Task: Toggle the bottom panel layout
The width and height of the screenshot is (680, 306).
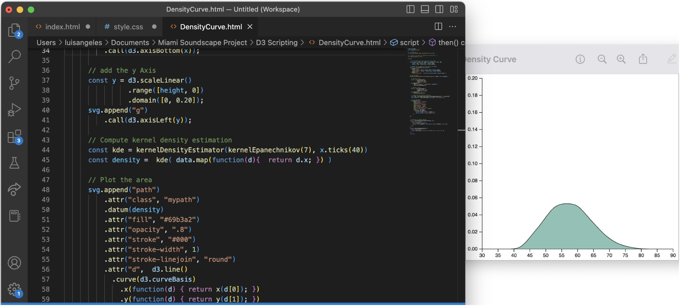Action: (x=425, y=9)
